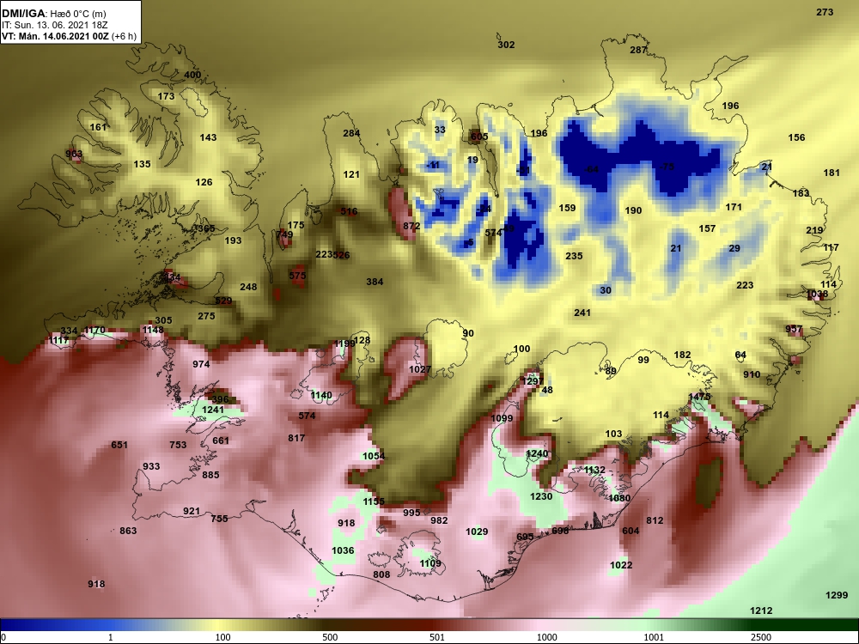Click the value 287

click(638, 50)
